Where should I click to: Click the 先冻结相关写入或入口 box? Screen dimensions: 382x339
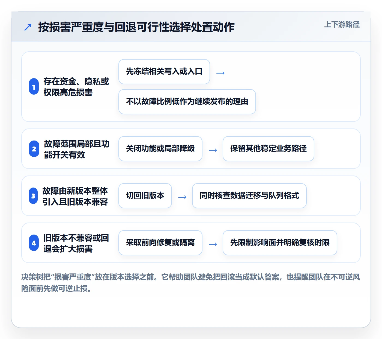[x=164, y=72]
